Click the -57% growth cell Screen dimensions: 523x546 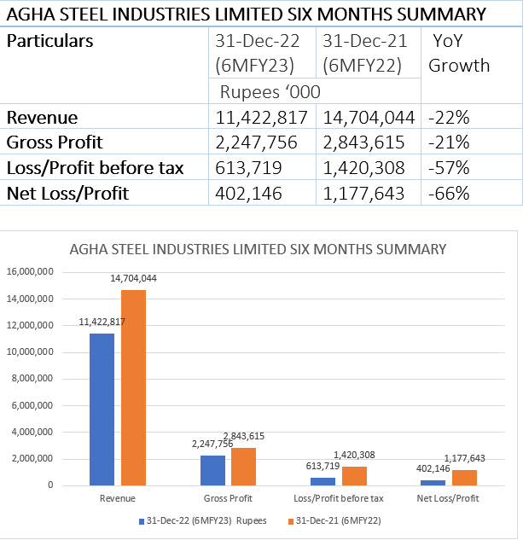[449, 168]
